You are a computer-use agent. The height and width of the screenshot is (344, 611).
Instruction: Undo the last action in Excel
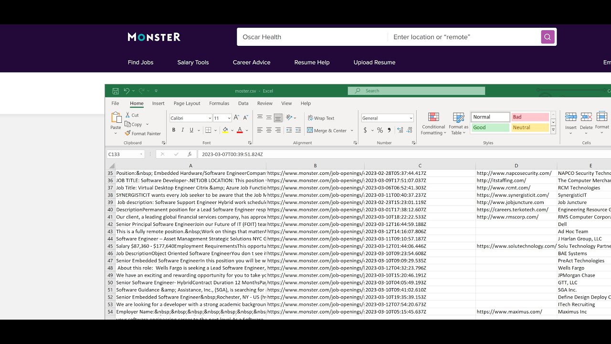[x=126, y=91]
